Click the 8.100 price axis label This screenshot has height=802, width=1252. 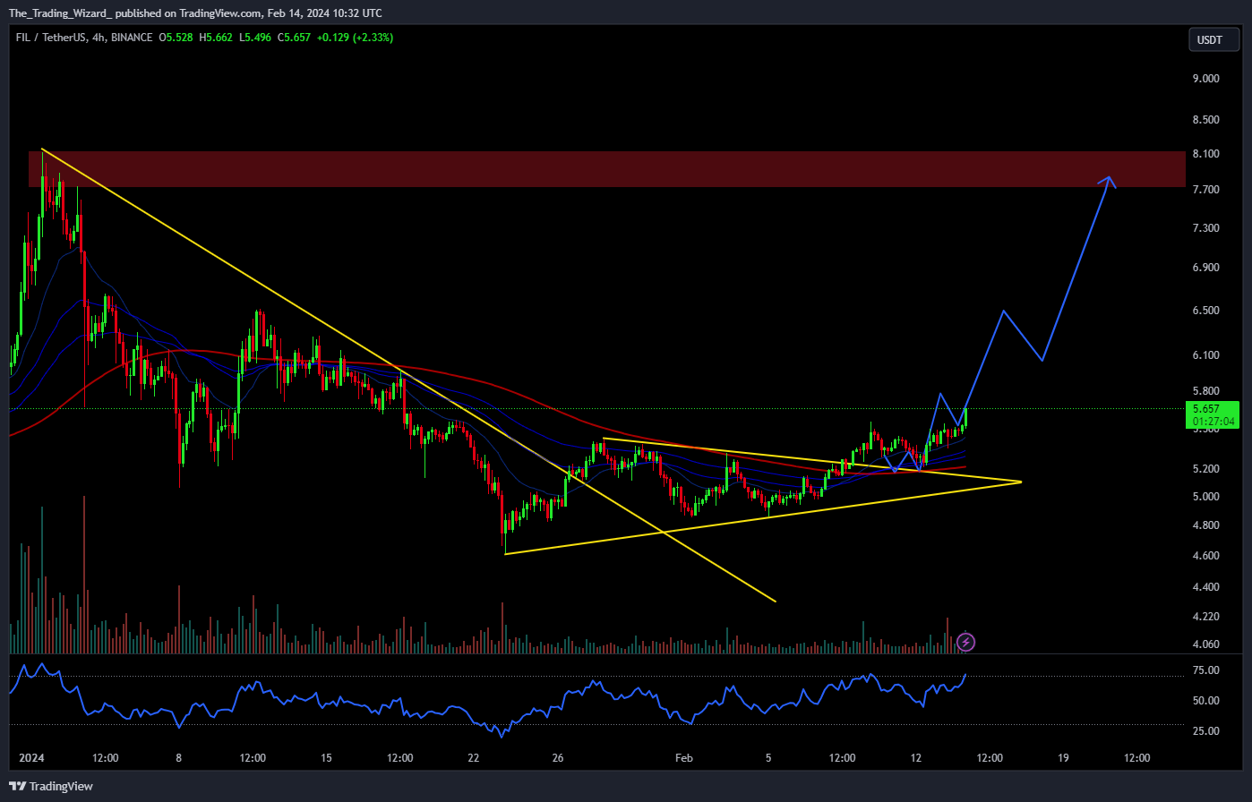[x=1206, y=154]
